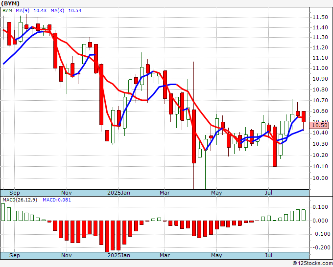Screen dimensions: 333x267
Task: Click May on the price chart time axis
Action: [x=216, y=193]
